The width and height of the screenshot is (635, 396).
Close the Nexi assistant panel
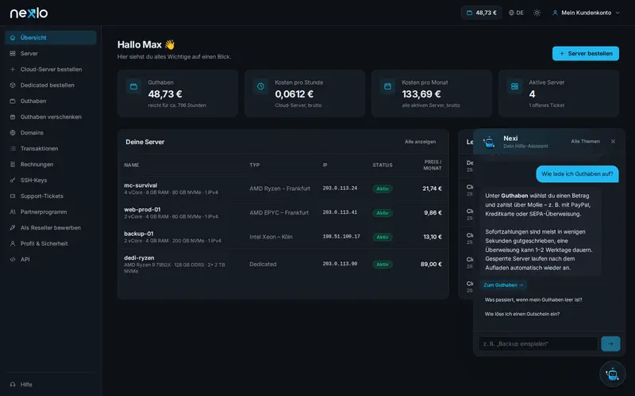pyautogui.click(x=613, y=142)
